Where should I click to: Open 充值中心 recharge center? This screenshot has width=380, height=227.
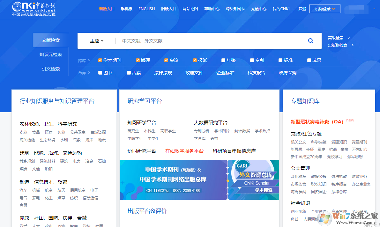click(258, 9)
